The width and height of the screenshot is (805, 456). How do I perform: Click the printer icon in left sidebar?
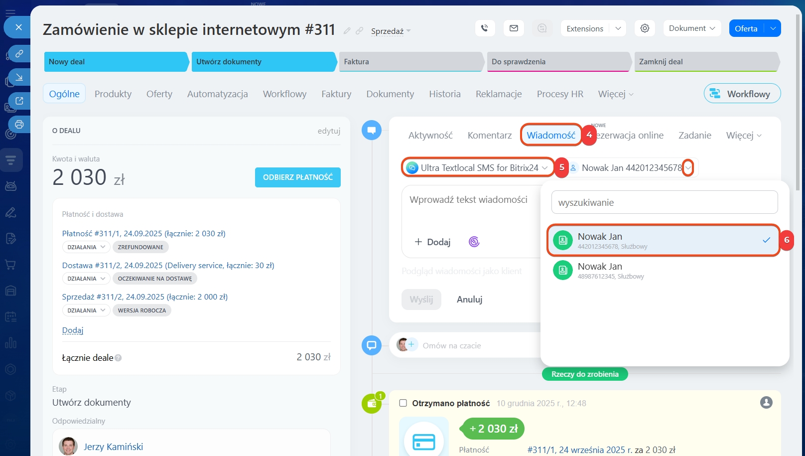coord(19,124)
